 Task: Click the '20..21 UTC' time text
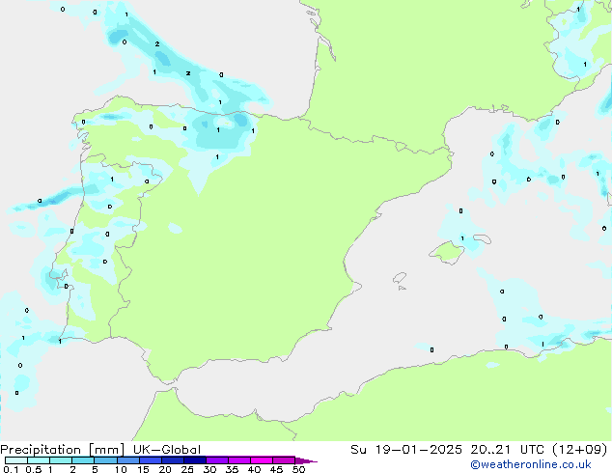(x=507, y=450)
